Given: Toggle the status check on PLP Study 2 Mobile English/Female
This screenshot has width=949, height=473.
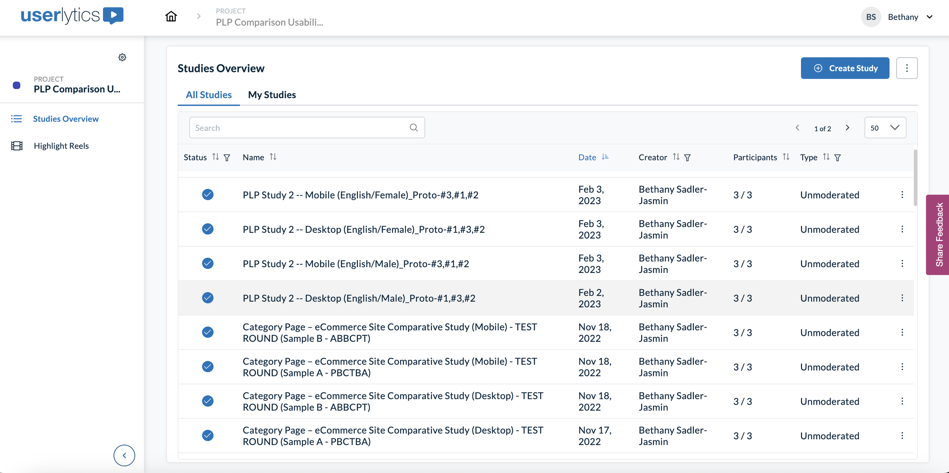Looking at the screenshot, I should pos(208,194).
